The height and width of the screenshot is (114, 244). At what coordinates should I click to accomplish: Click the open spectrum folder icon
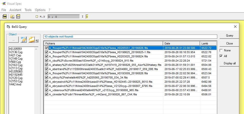tap(12, 17)
